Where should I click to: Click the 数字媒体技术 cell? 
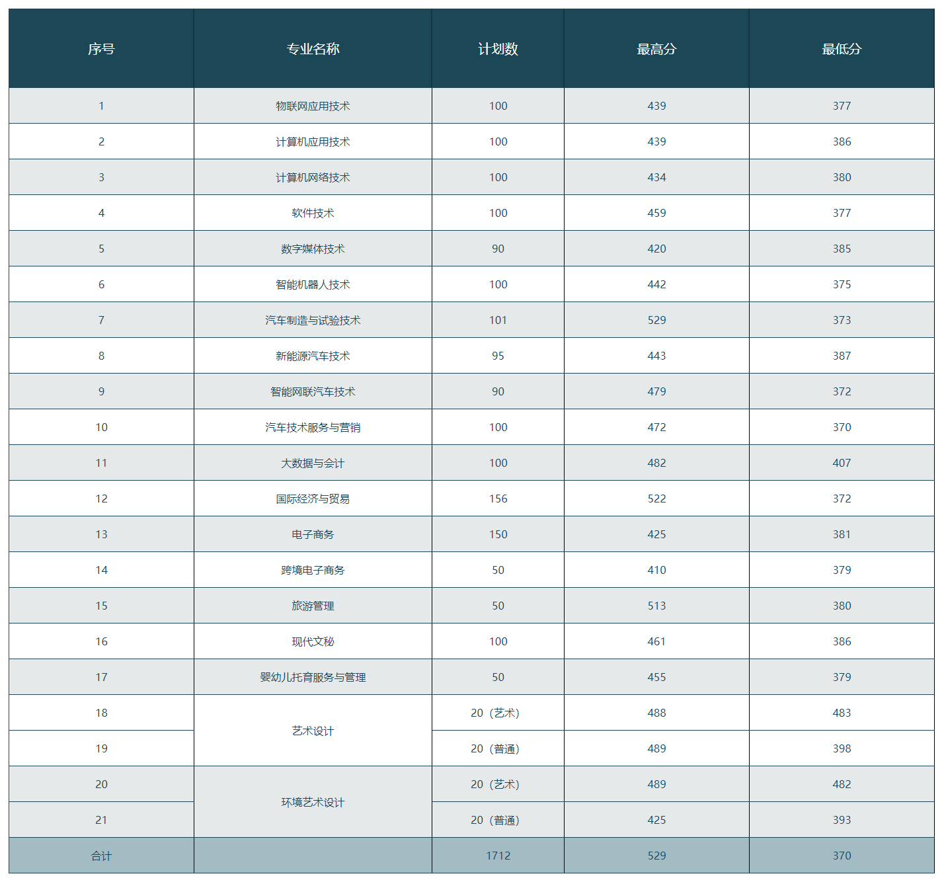point(313,249)
